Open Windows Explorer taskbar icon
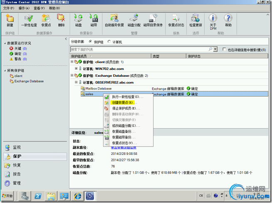This screenshot has height=203, width=272. 51,196
